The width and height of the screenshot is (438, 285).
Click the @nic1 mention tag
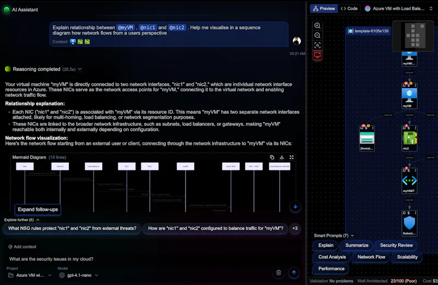pos(147,28)
